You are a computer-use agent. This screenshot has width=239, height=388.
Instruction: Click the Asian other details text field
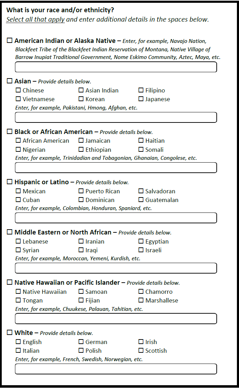[x=116, y=117]
